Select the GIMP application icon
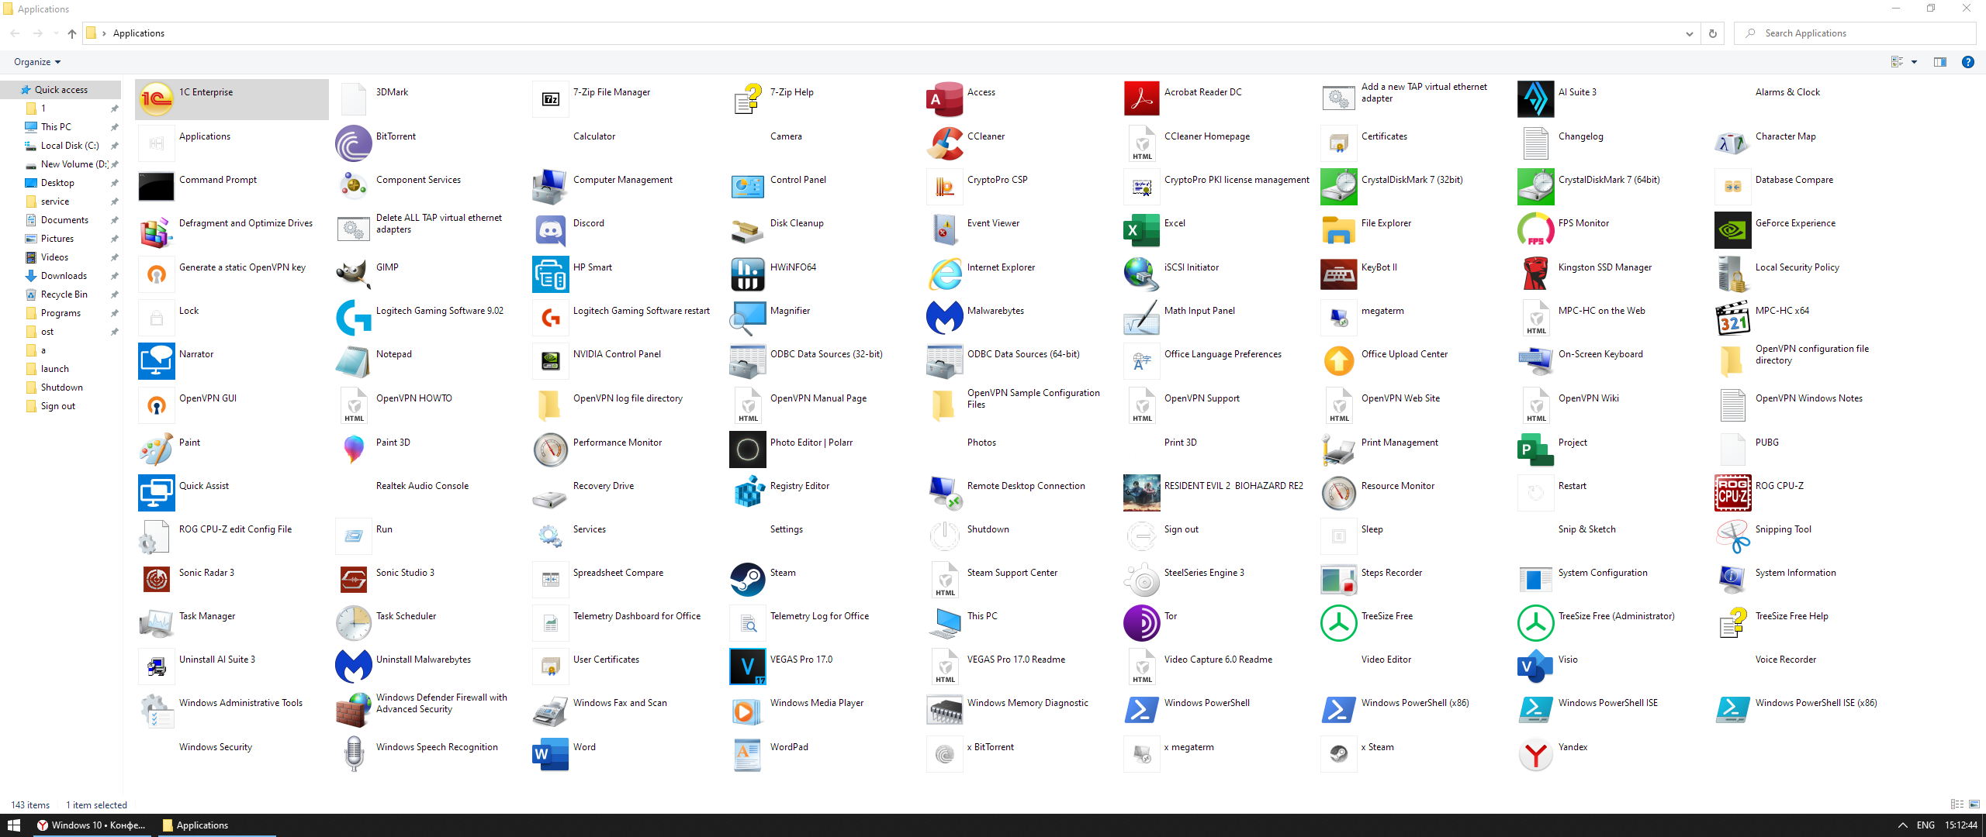The height and width of the screenshot is (837, 1986). click(x=353, y=274)
